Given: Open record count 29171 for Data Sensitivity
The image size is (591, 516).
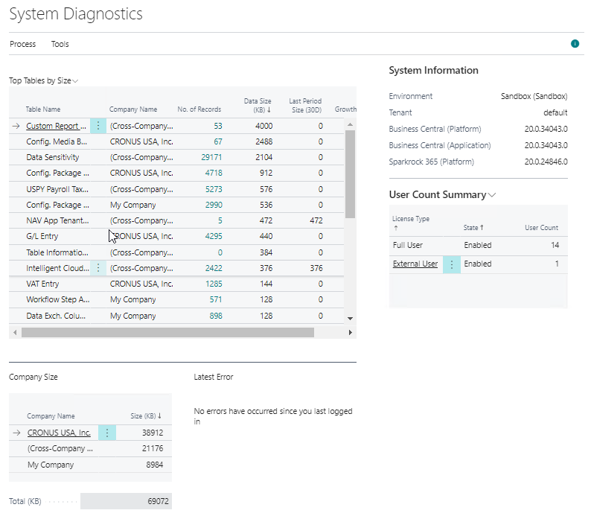Looking at the screenshot, I should (211, 157).
